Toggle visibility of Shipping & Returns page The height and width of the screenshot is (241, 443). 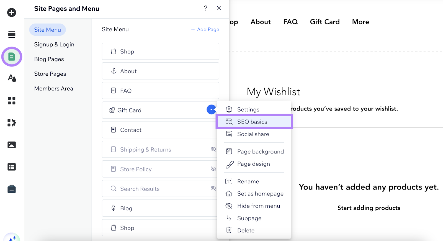[213, 149]
